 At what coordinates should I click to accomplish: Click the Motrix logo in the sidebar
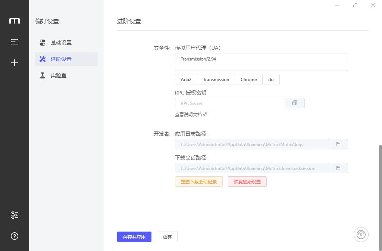[x=14, y=21]
